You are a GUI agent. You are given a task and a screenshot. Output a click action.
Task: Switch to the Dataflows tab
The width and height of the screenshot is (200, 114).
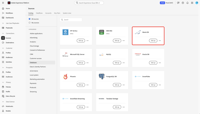[39, 13]
